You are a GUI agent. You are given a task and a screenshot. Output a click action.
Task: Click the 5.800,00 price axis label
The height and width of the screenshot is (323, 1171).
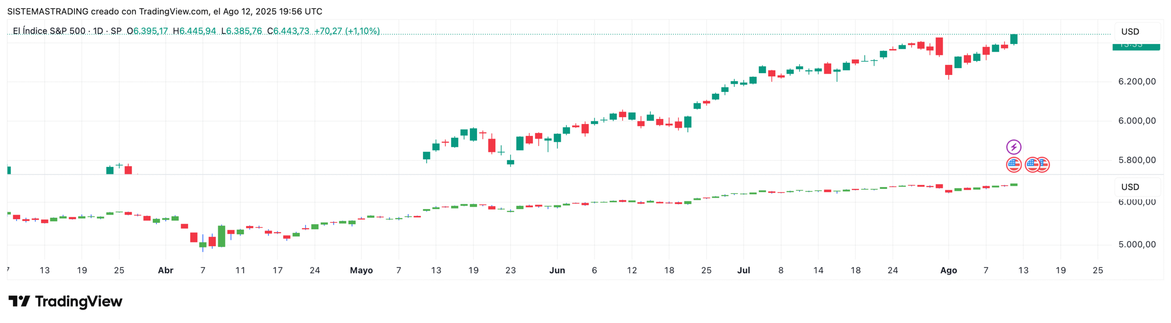(x=1136, y=160)
